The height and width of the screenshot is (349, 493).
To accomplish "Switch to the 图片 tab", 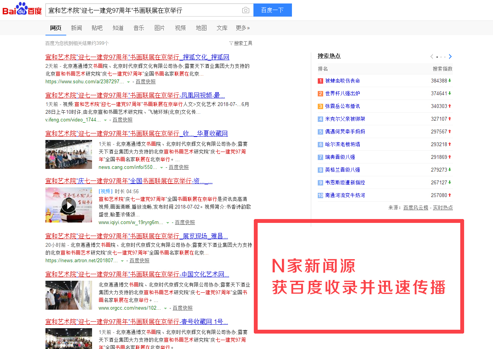I will click(x=159, y=28).
